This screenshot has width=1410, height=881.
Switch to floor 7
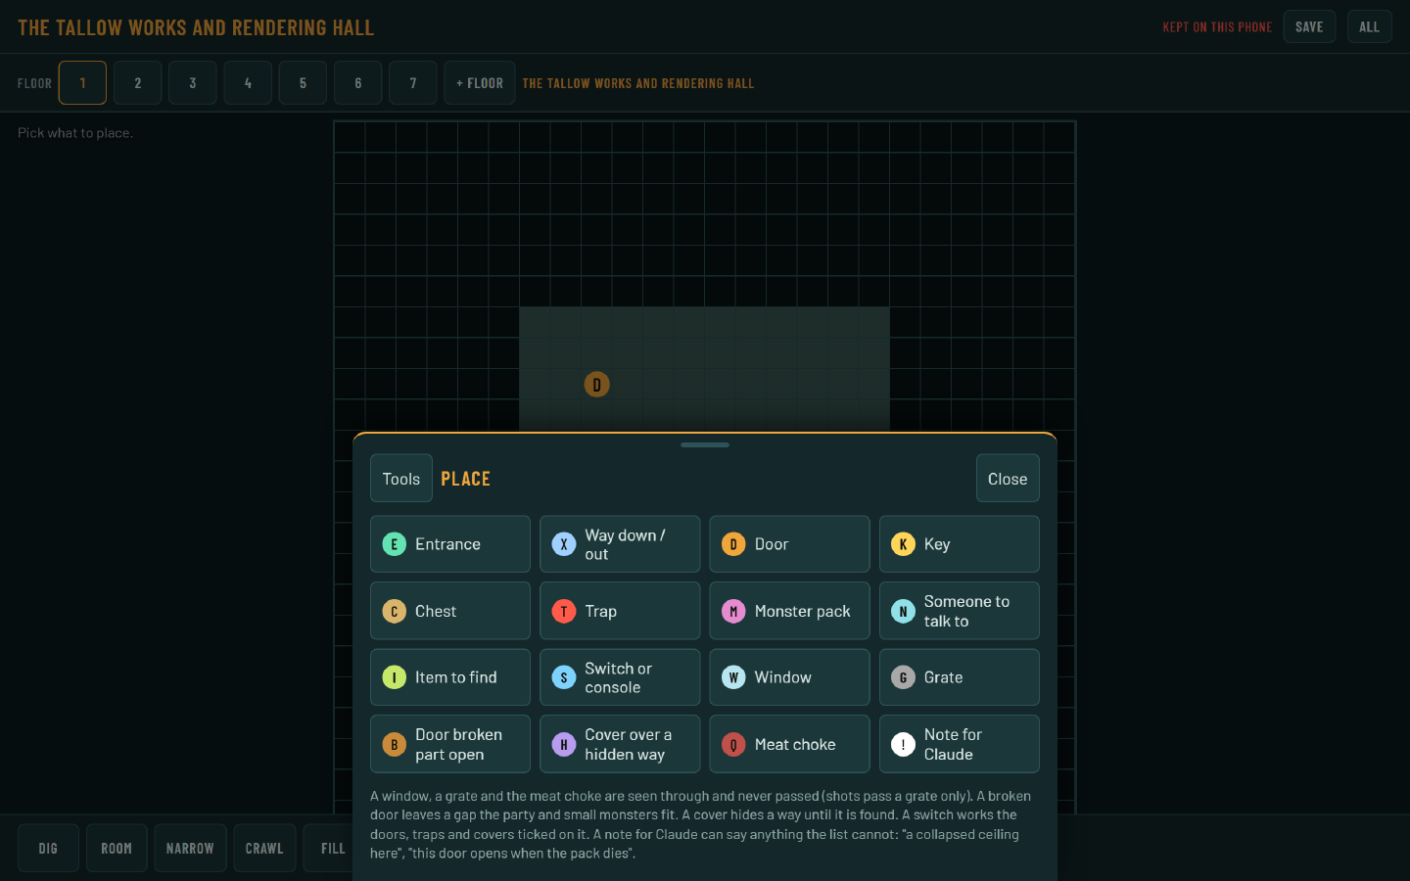[413, 83]
